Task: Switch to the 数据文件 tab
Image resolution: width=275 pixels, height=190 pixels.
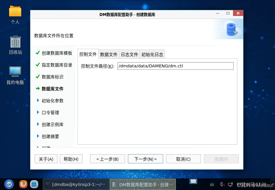Action: click(109, 54)
